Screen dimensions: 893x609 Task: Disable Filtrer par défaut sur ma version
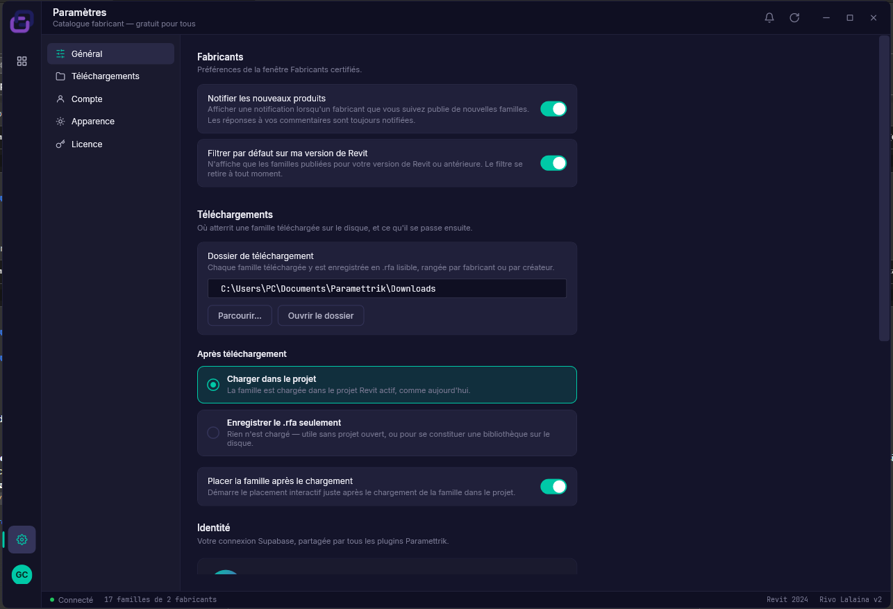pos(553,163)
